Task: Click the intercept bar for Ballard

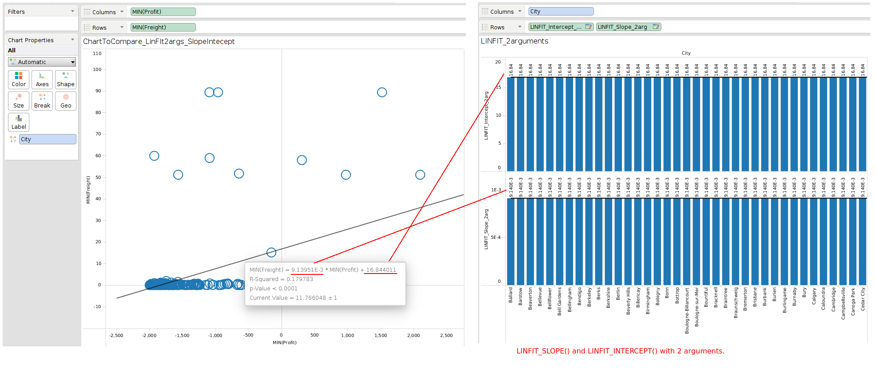Action: tap(511, 124)
